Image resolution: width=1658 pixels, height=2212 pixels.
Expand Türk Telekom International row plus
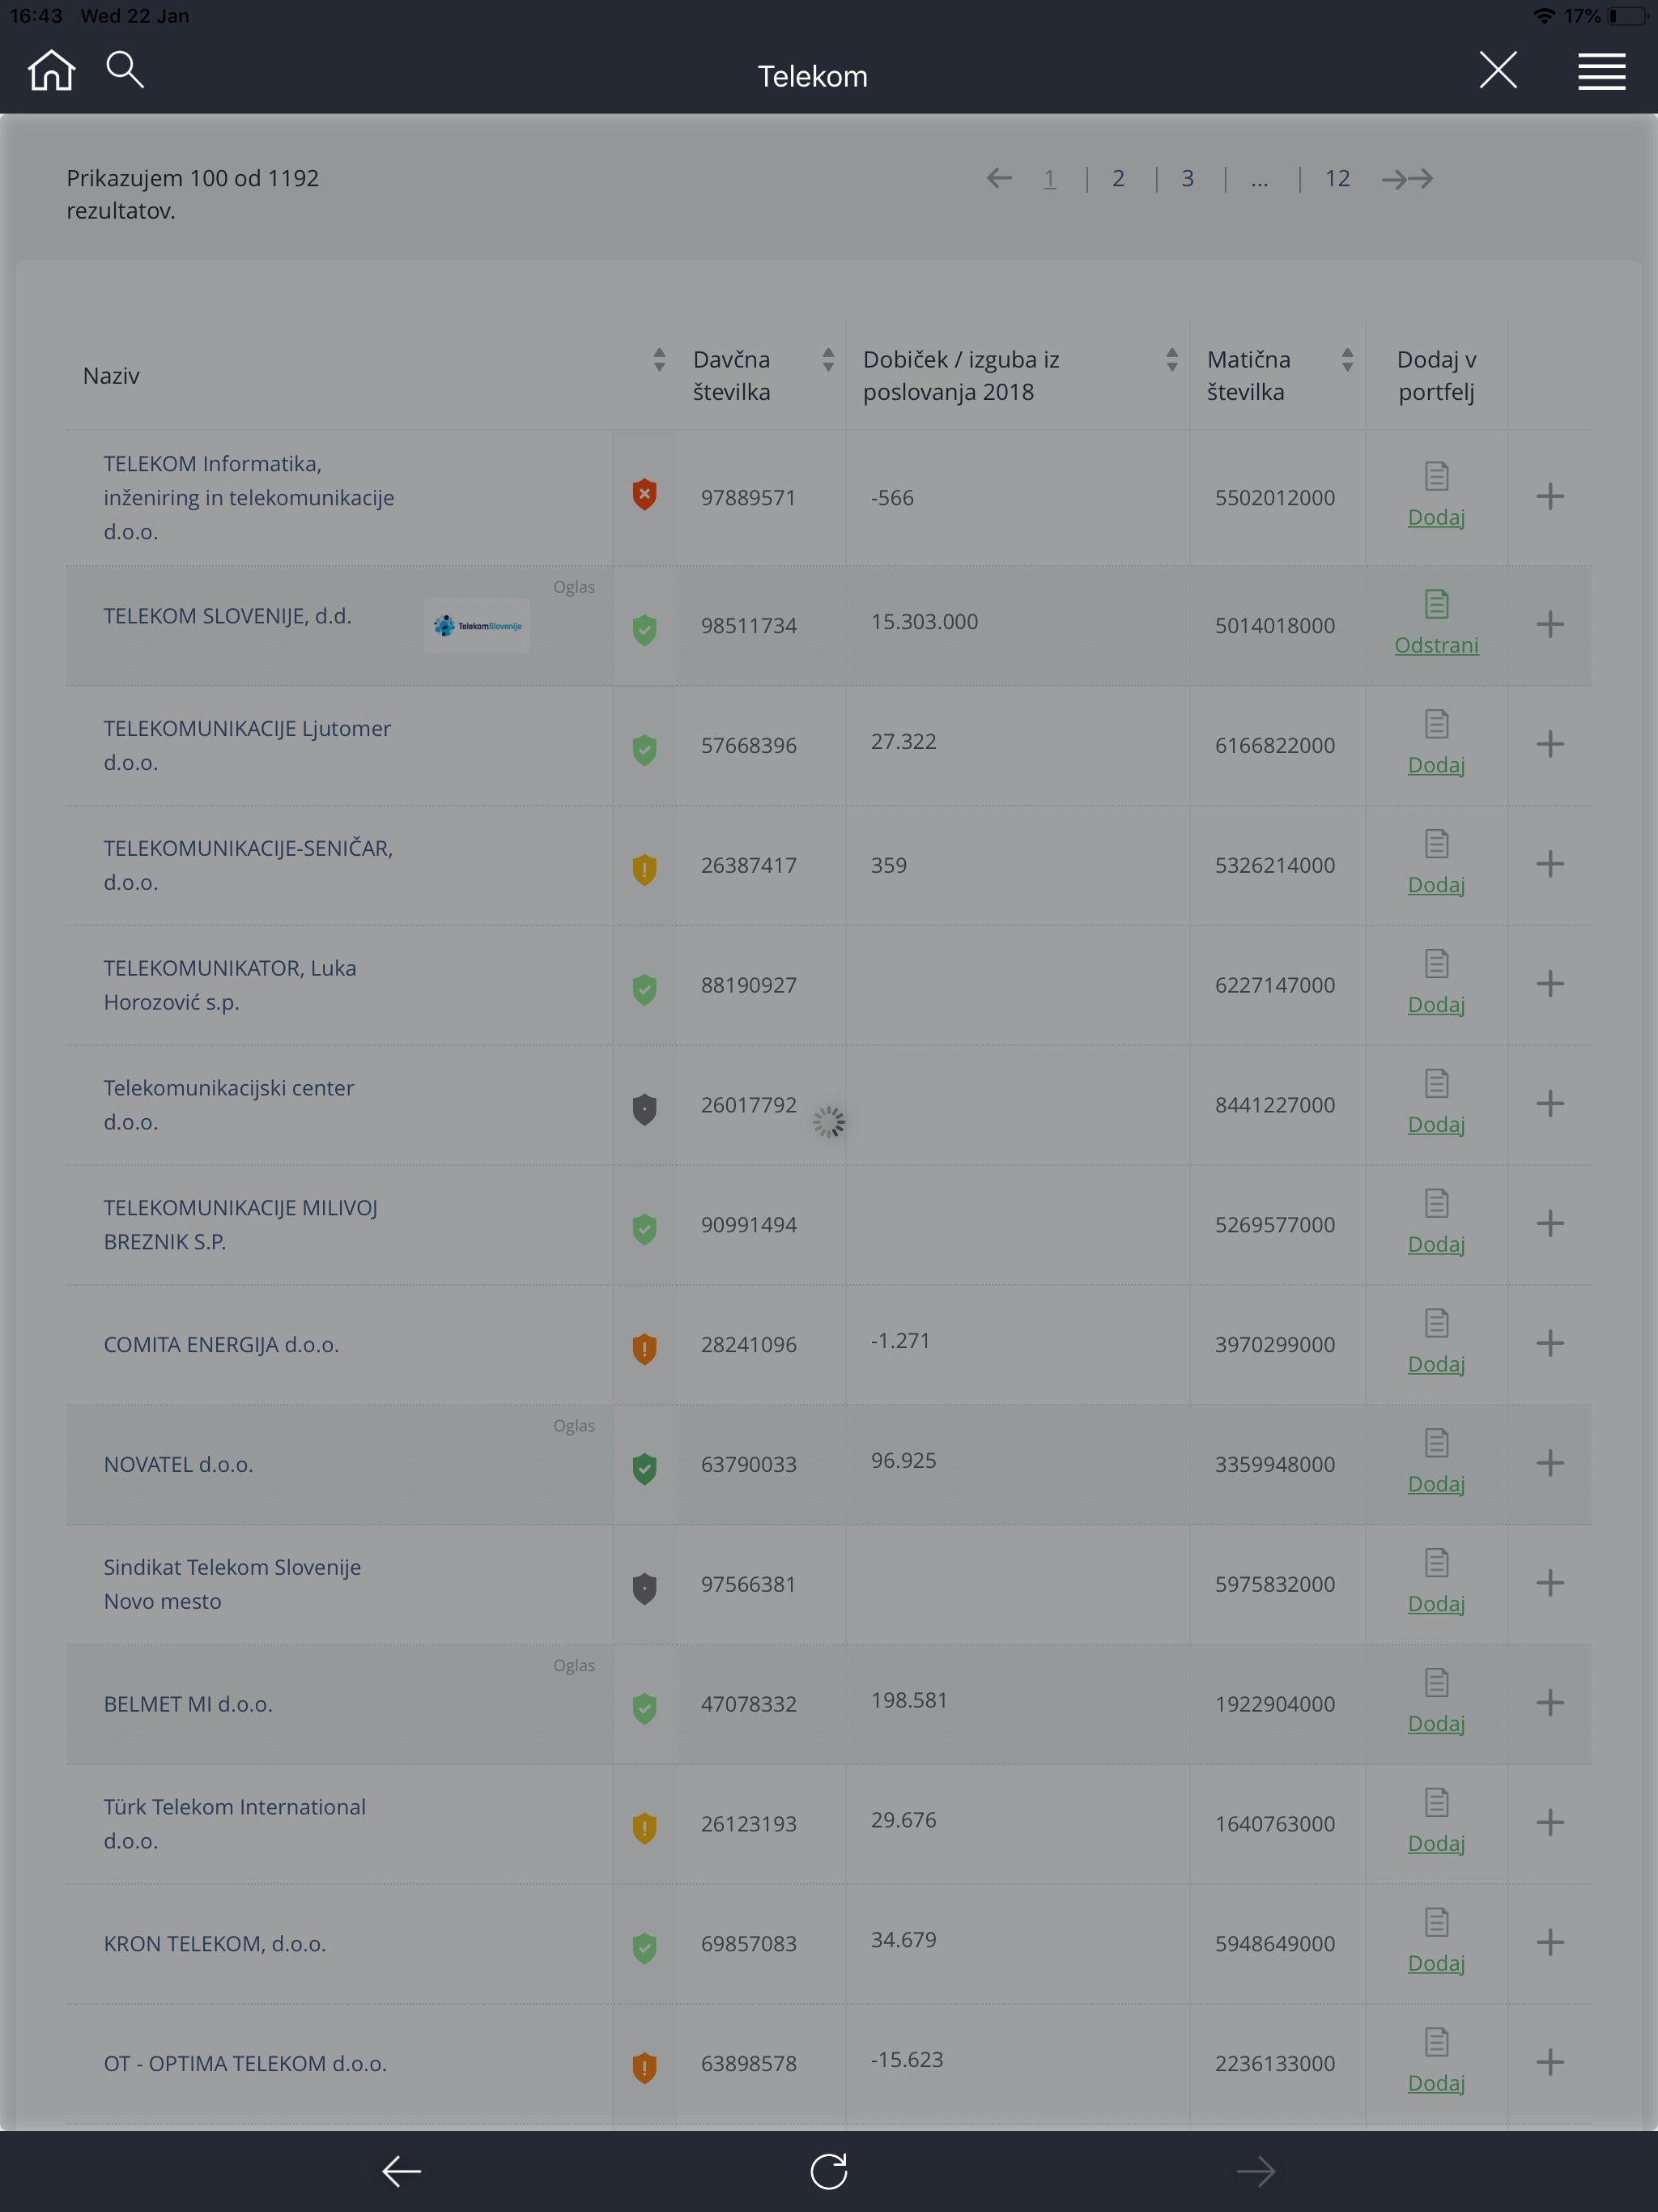pos(1549,1822)
